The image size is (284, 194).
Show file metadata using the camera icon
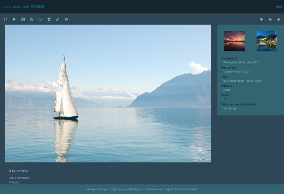pos(23,19)
